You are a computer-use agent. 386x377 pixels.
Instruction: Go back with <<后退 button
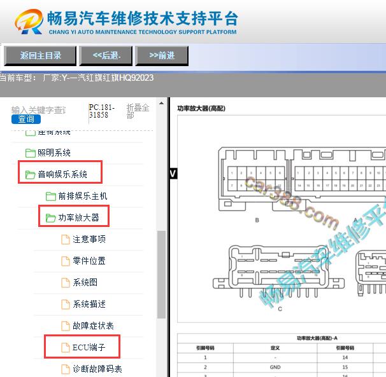(106, 55)
